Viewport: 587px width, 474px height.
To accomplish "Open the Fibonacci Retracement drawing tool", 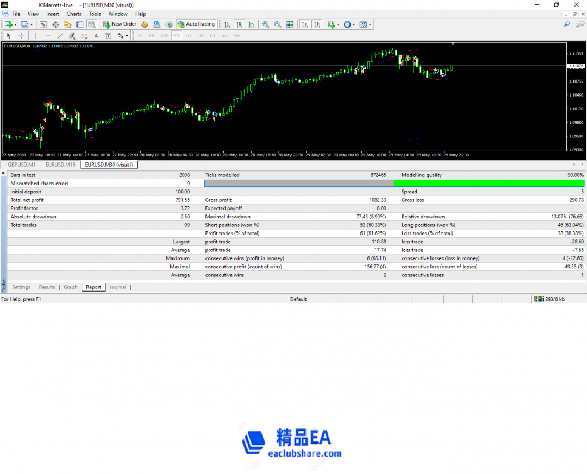I will click(84, 35).
